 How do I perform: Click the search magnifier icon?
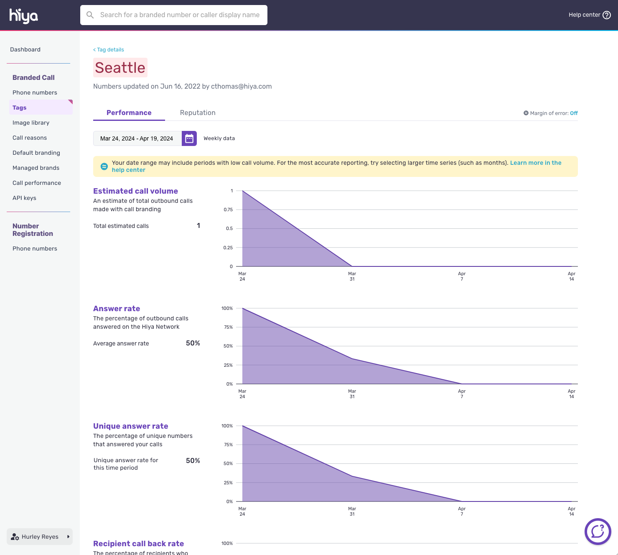click(x=90, y=15)
